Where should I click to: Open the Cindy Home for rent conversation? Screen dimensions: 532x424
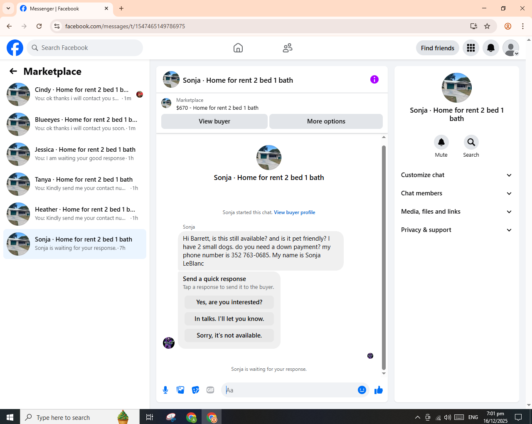pyautogui.click(x=75, y=94)
